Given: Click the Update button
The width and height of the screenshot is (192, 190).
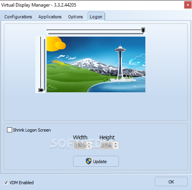Looking at the screenshot, I should click(x=96, y=161).
